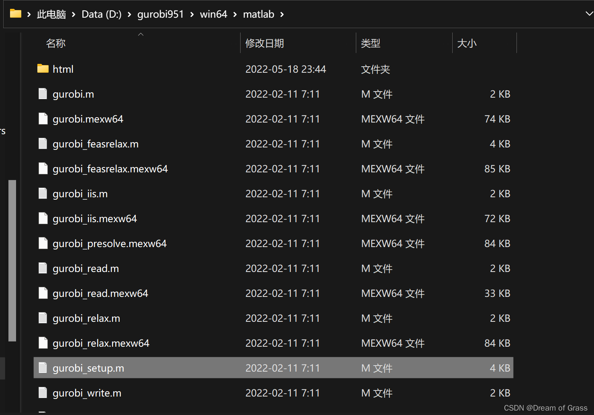594x415 pixels.
Task: Click matlab in the breadcrumb path
Action: (259, 14)
